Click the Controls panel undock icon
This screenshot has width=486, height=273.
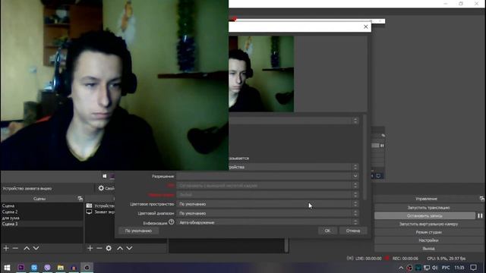point(481,199)
